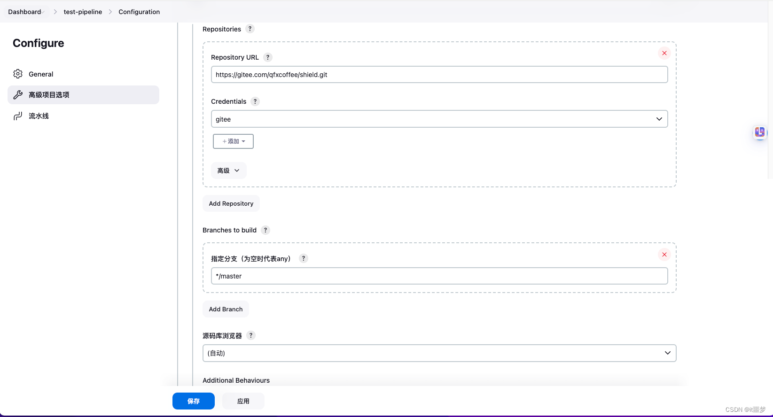Remove the repository with red X

(664, 53)
